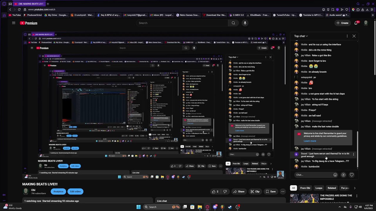Open the YouTube guide hamburger menu

(x=14, y=23)
